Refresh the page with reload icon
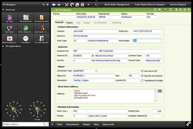 (x=72, y=5)
